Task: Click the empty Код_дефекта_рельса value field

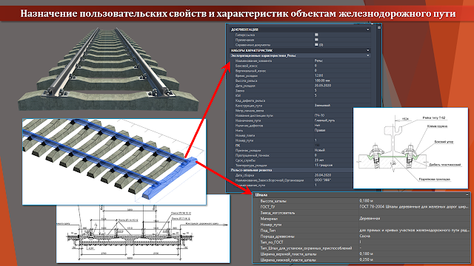Action: [342, 100]
